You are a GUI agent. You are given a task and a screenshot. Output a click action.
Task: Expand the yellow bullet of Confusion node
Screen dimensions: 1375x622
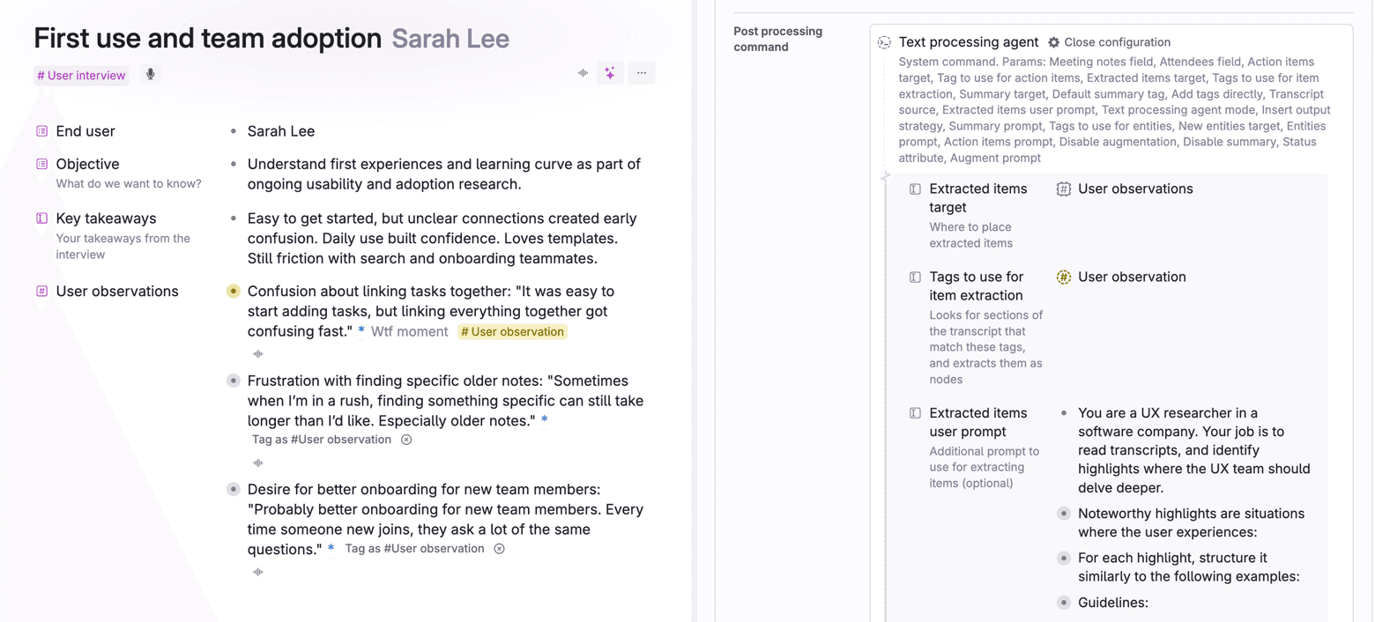[x=234, y=292]
